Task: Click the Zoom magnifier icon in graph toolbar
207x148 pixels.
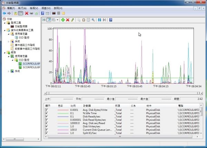Action: (93, 20)
